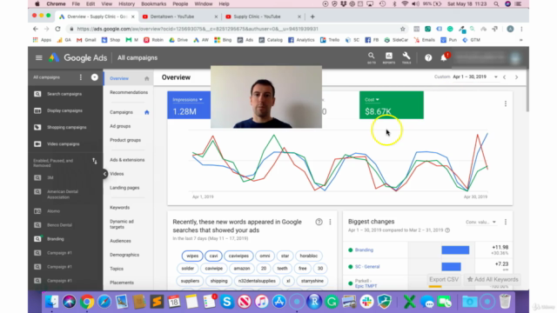Select the 'wipes' keyword chip
Image resolution: width=557 pixels, height=313 pixels.
coord(192,256)
